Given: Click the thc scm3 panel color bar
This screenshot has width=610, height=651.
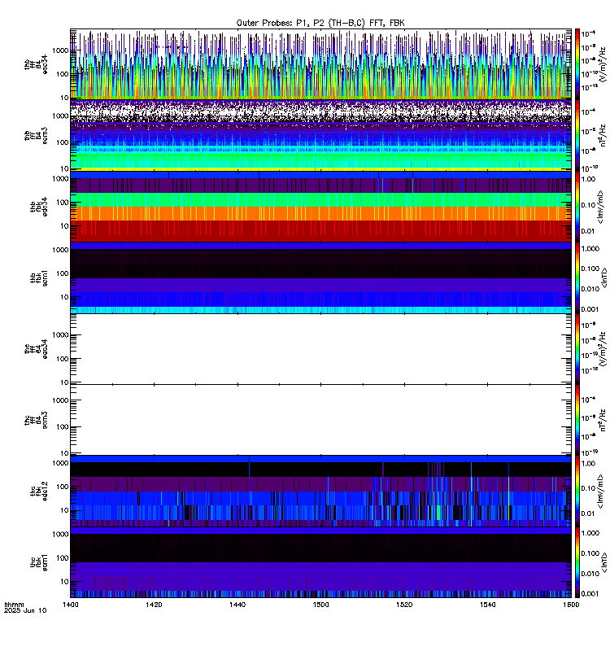Looking at the screenshot, I should [x=577, y=420].
